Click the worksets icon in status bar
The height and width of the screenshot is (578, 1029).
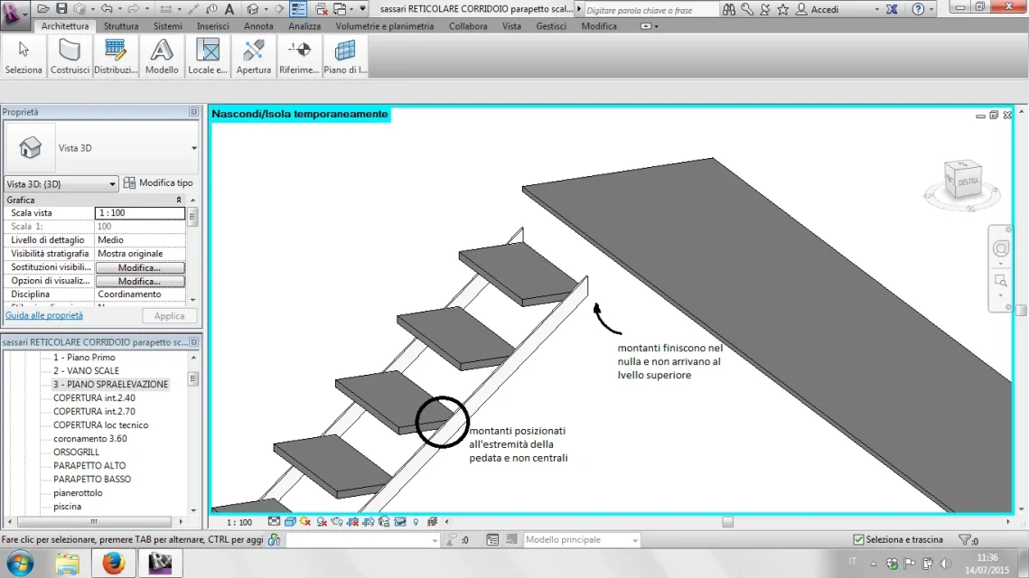point(274,539)
